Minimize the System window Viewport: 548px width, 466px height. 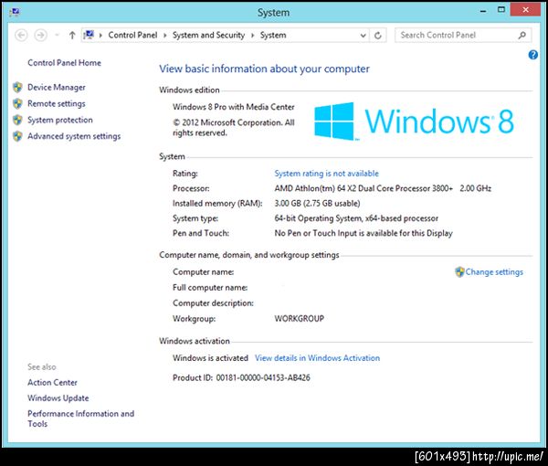coord(483,10)
